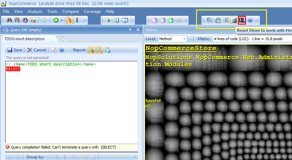The image size is (292, 160).
Task: Expand the Group by bar dropdown arrow
Action: (136, 157)
